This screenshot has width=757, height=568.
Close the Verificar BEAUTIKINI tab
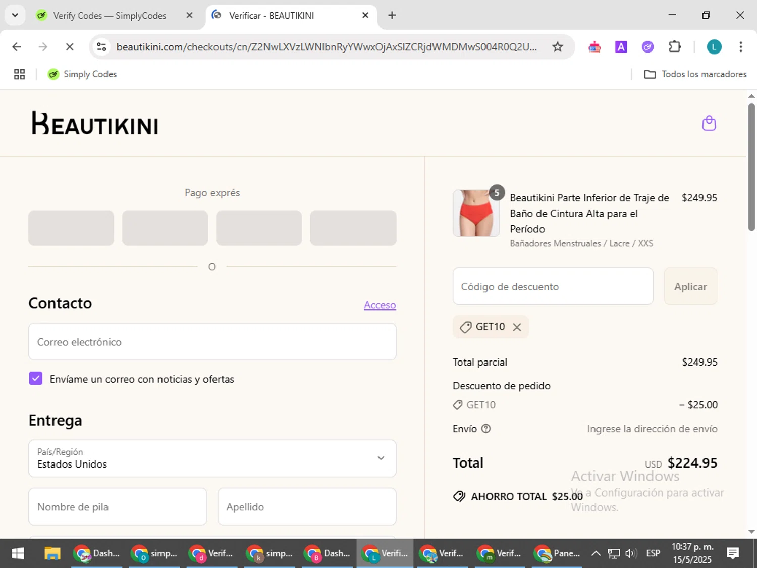click(x=365, y=15)
